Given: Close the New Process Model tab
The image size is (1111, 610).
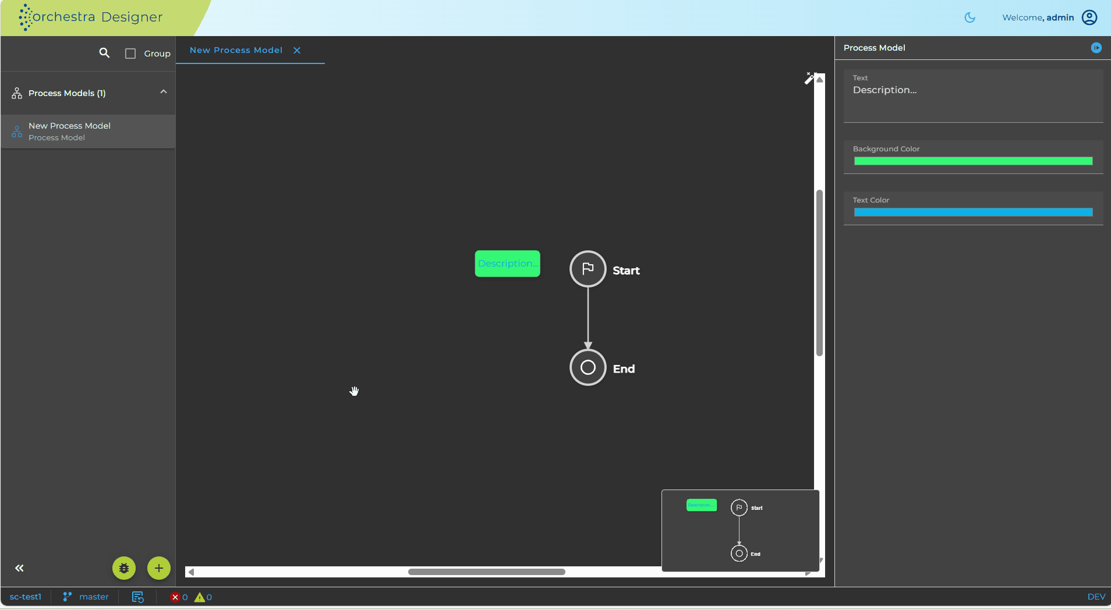Looking at the screenshot, I should (297, 50).
